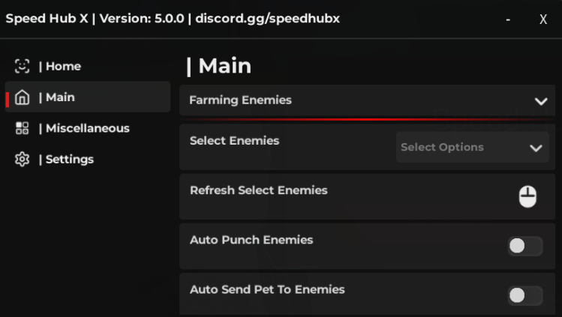Click the Select Options dropdown arrow
Image resolution: width=562 pixels, height=317 pixels.
click(536, 148)
